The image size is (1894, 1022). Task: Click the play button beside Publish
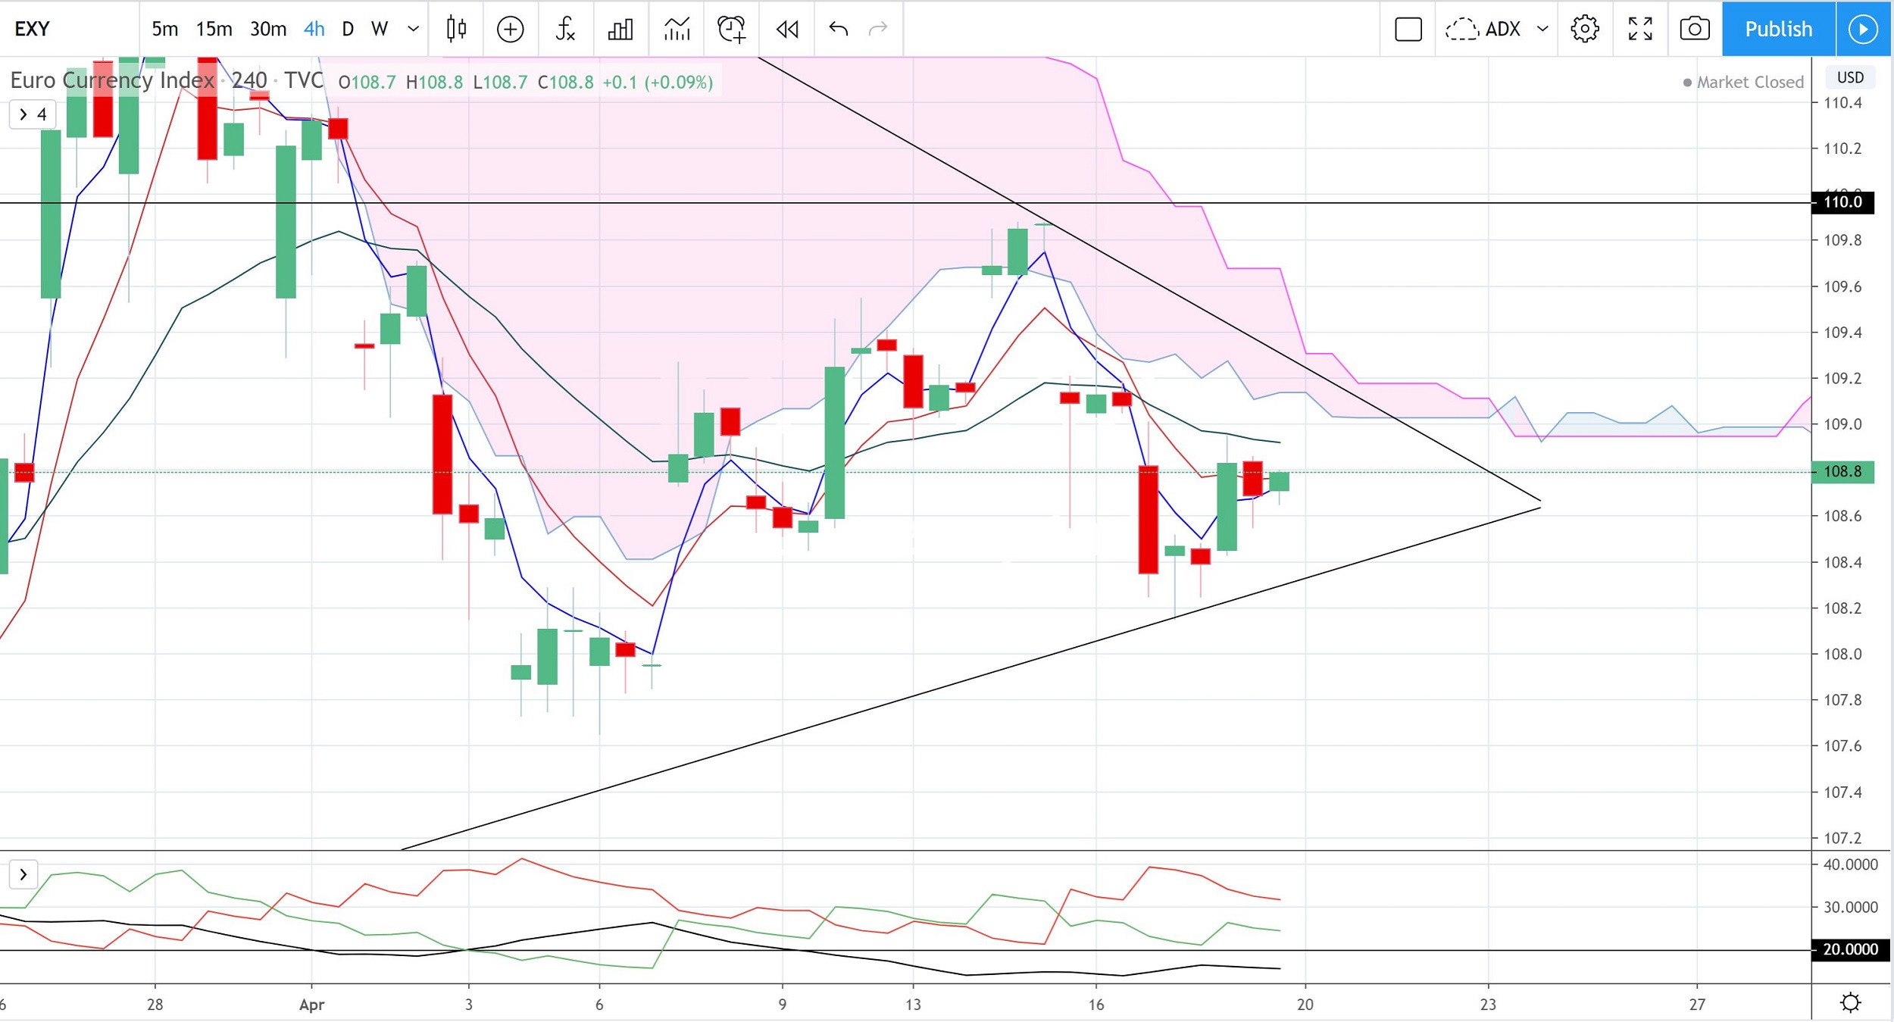pyautogui.click(x=1863, y=29)
